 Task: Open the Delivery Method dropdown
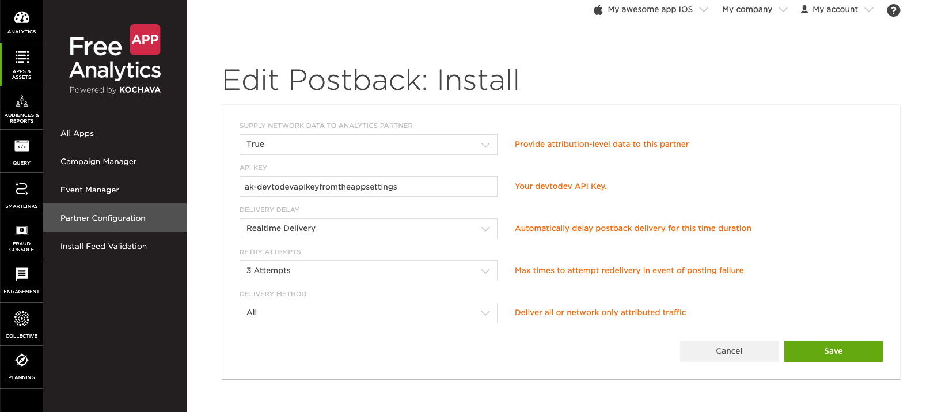[x=368, y=313]
